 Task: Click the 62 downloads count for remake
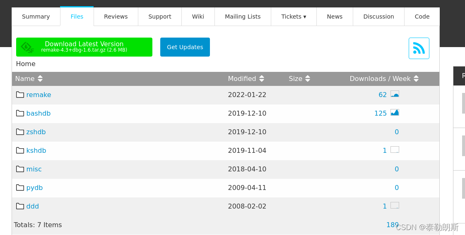point(383,95)
